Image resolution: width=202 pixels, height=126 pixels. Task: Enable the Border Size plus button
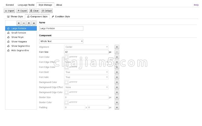click(117, 97)
